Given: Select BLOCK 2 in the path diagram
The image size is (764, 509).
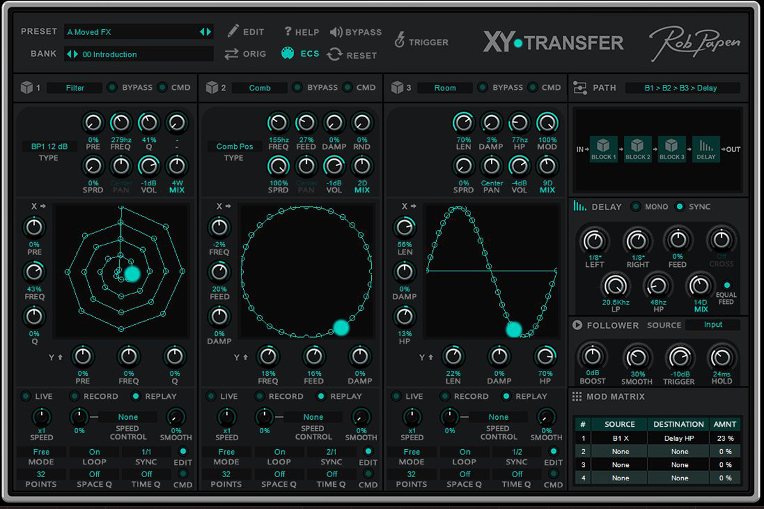Looking at the screenshot, I should pos(638,149).
